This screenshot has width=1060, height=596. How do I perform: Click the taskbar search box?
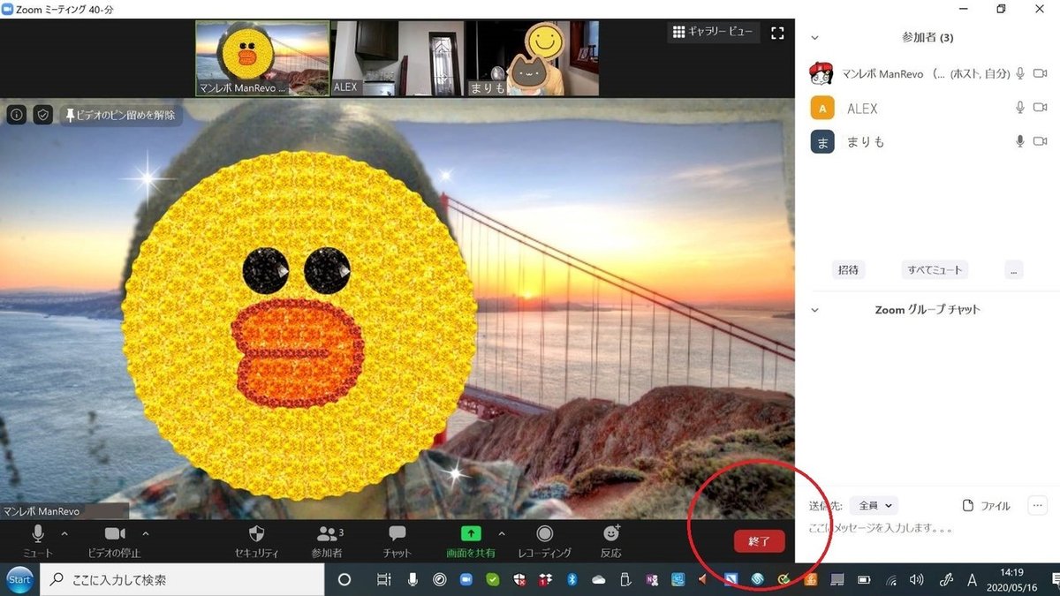(184, 580)
